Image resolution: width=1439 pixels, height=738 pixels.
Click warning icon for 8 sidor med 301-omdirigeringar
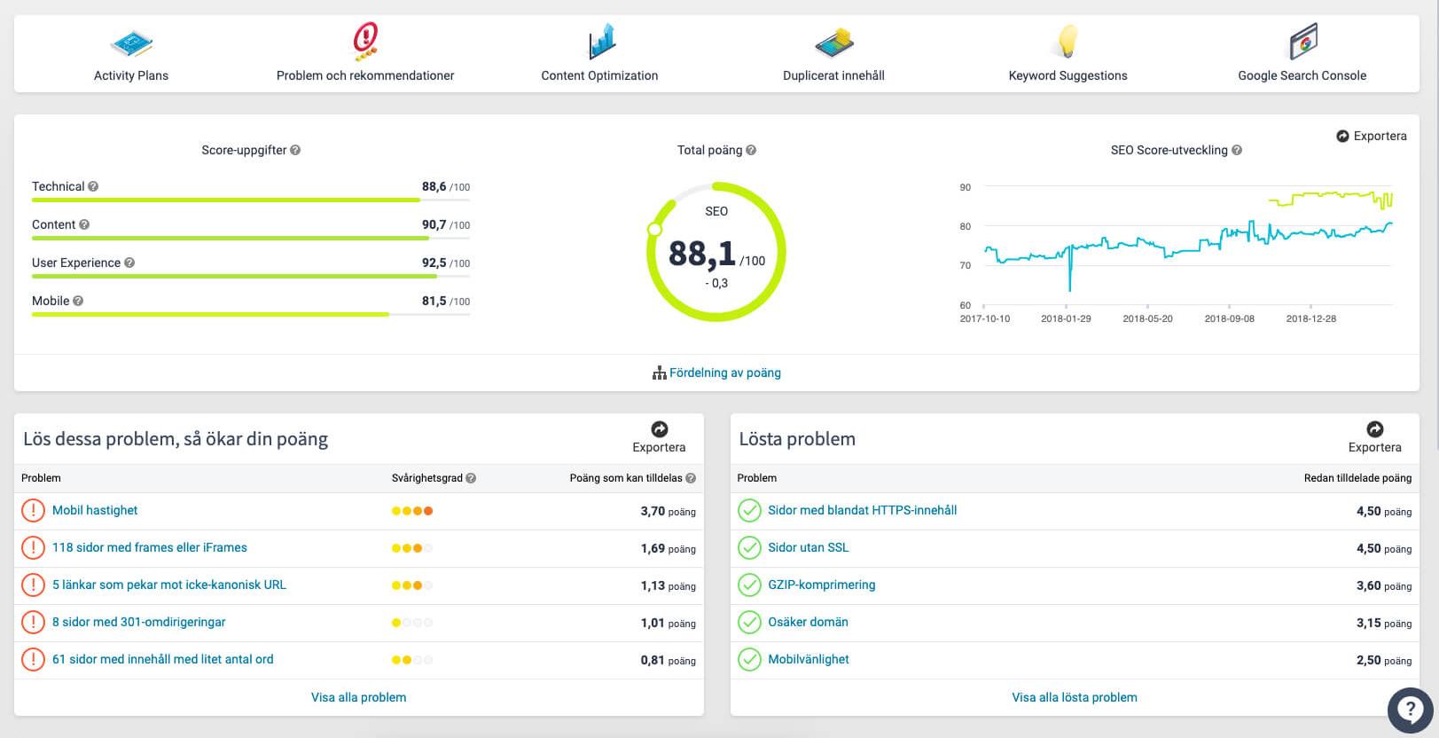click(33, 622)
